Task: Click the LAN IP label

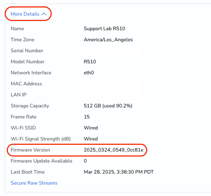Action: tap(19, 95)
